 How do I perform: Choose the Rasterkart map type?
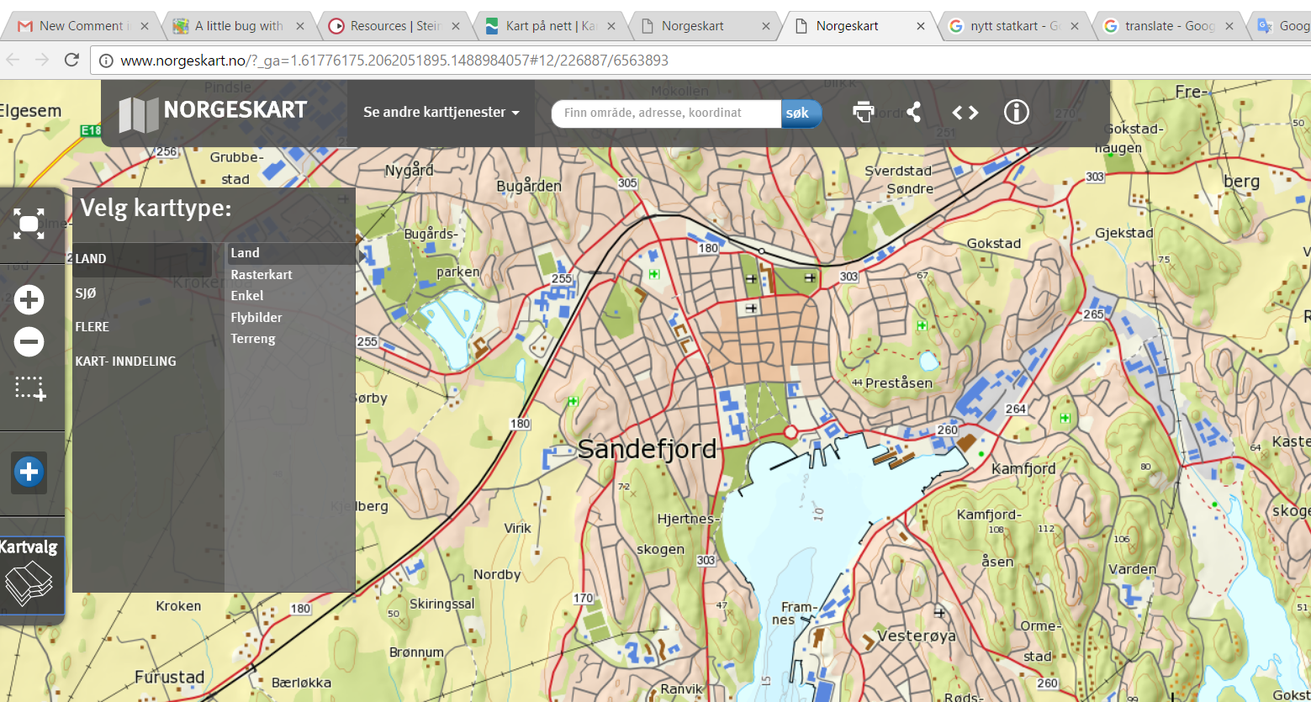coord(262,275)
